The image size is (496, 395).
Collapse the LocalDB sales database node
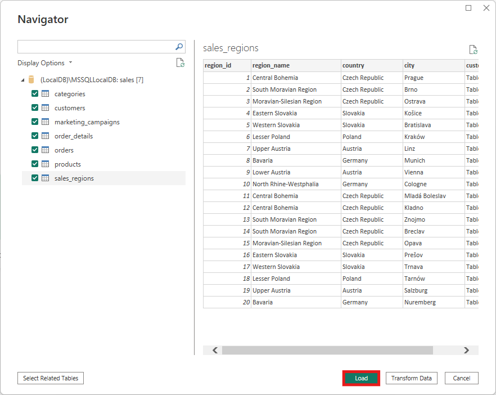[22, 80]
